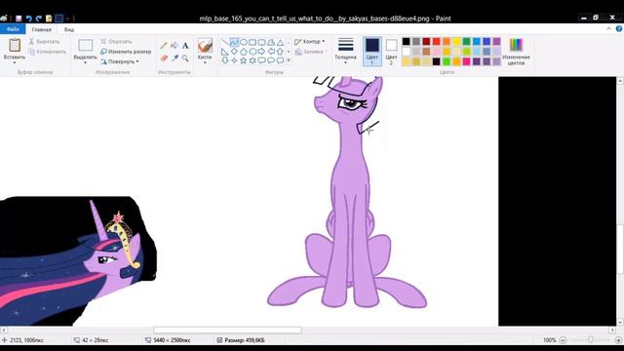This screenshot has height=351, width=624.
Task: Collapse the ribbon with chevron
Action: pos(608,28)
